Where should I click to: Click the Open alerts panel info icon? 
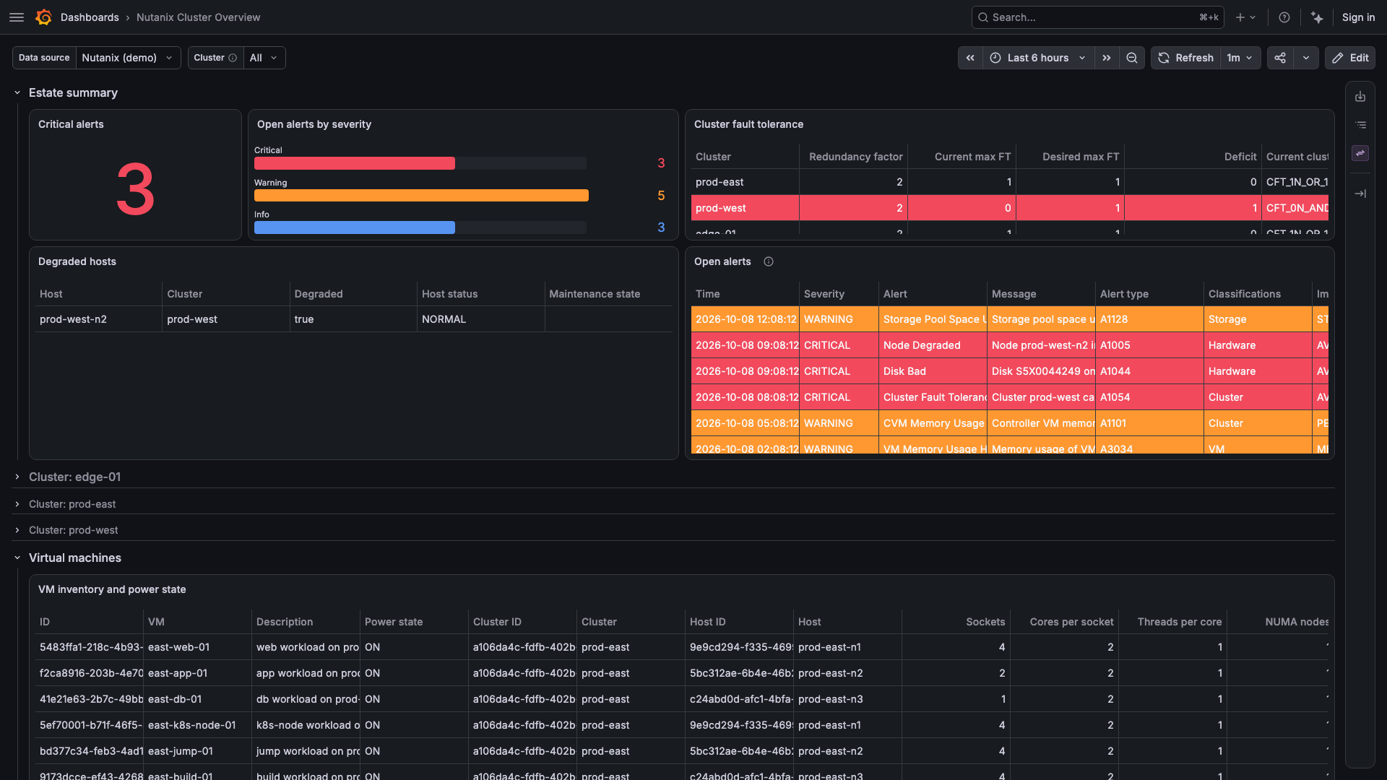[x=769, y=261]
